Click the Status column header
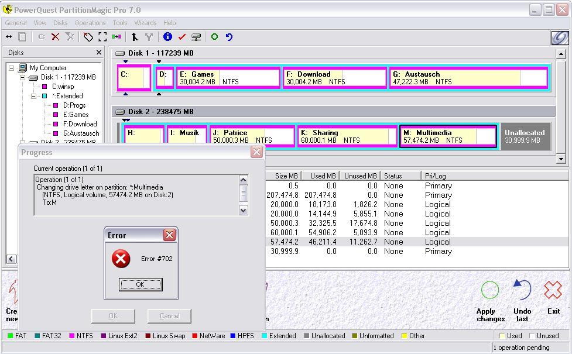Image resolution: width=572 pixels, height=354 pixels. pos(400,176)
